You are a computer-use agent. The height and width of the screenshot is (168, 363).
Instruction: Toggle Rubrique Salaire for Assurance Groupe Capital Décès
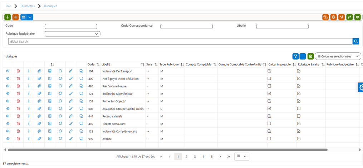tap(299, 108)
